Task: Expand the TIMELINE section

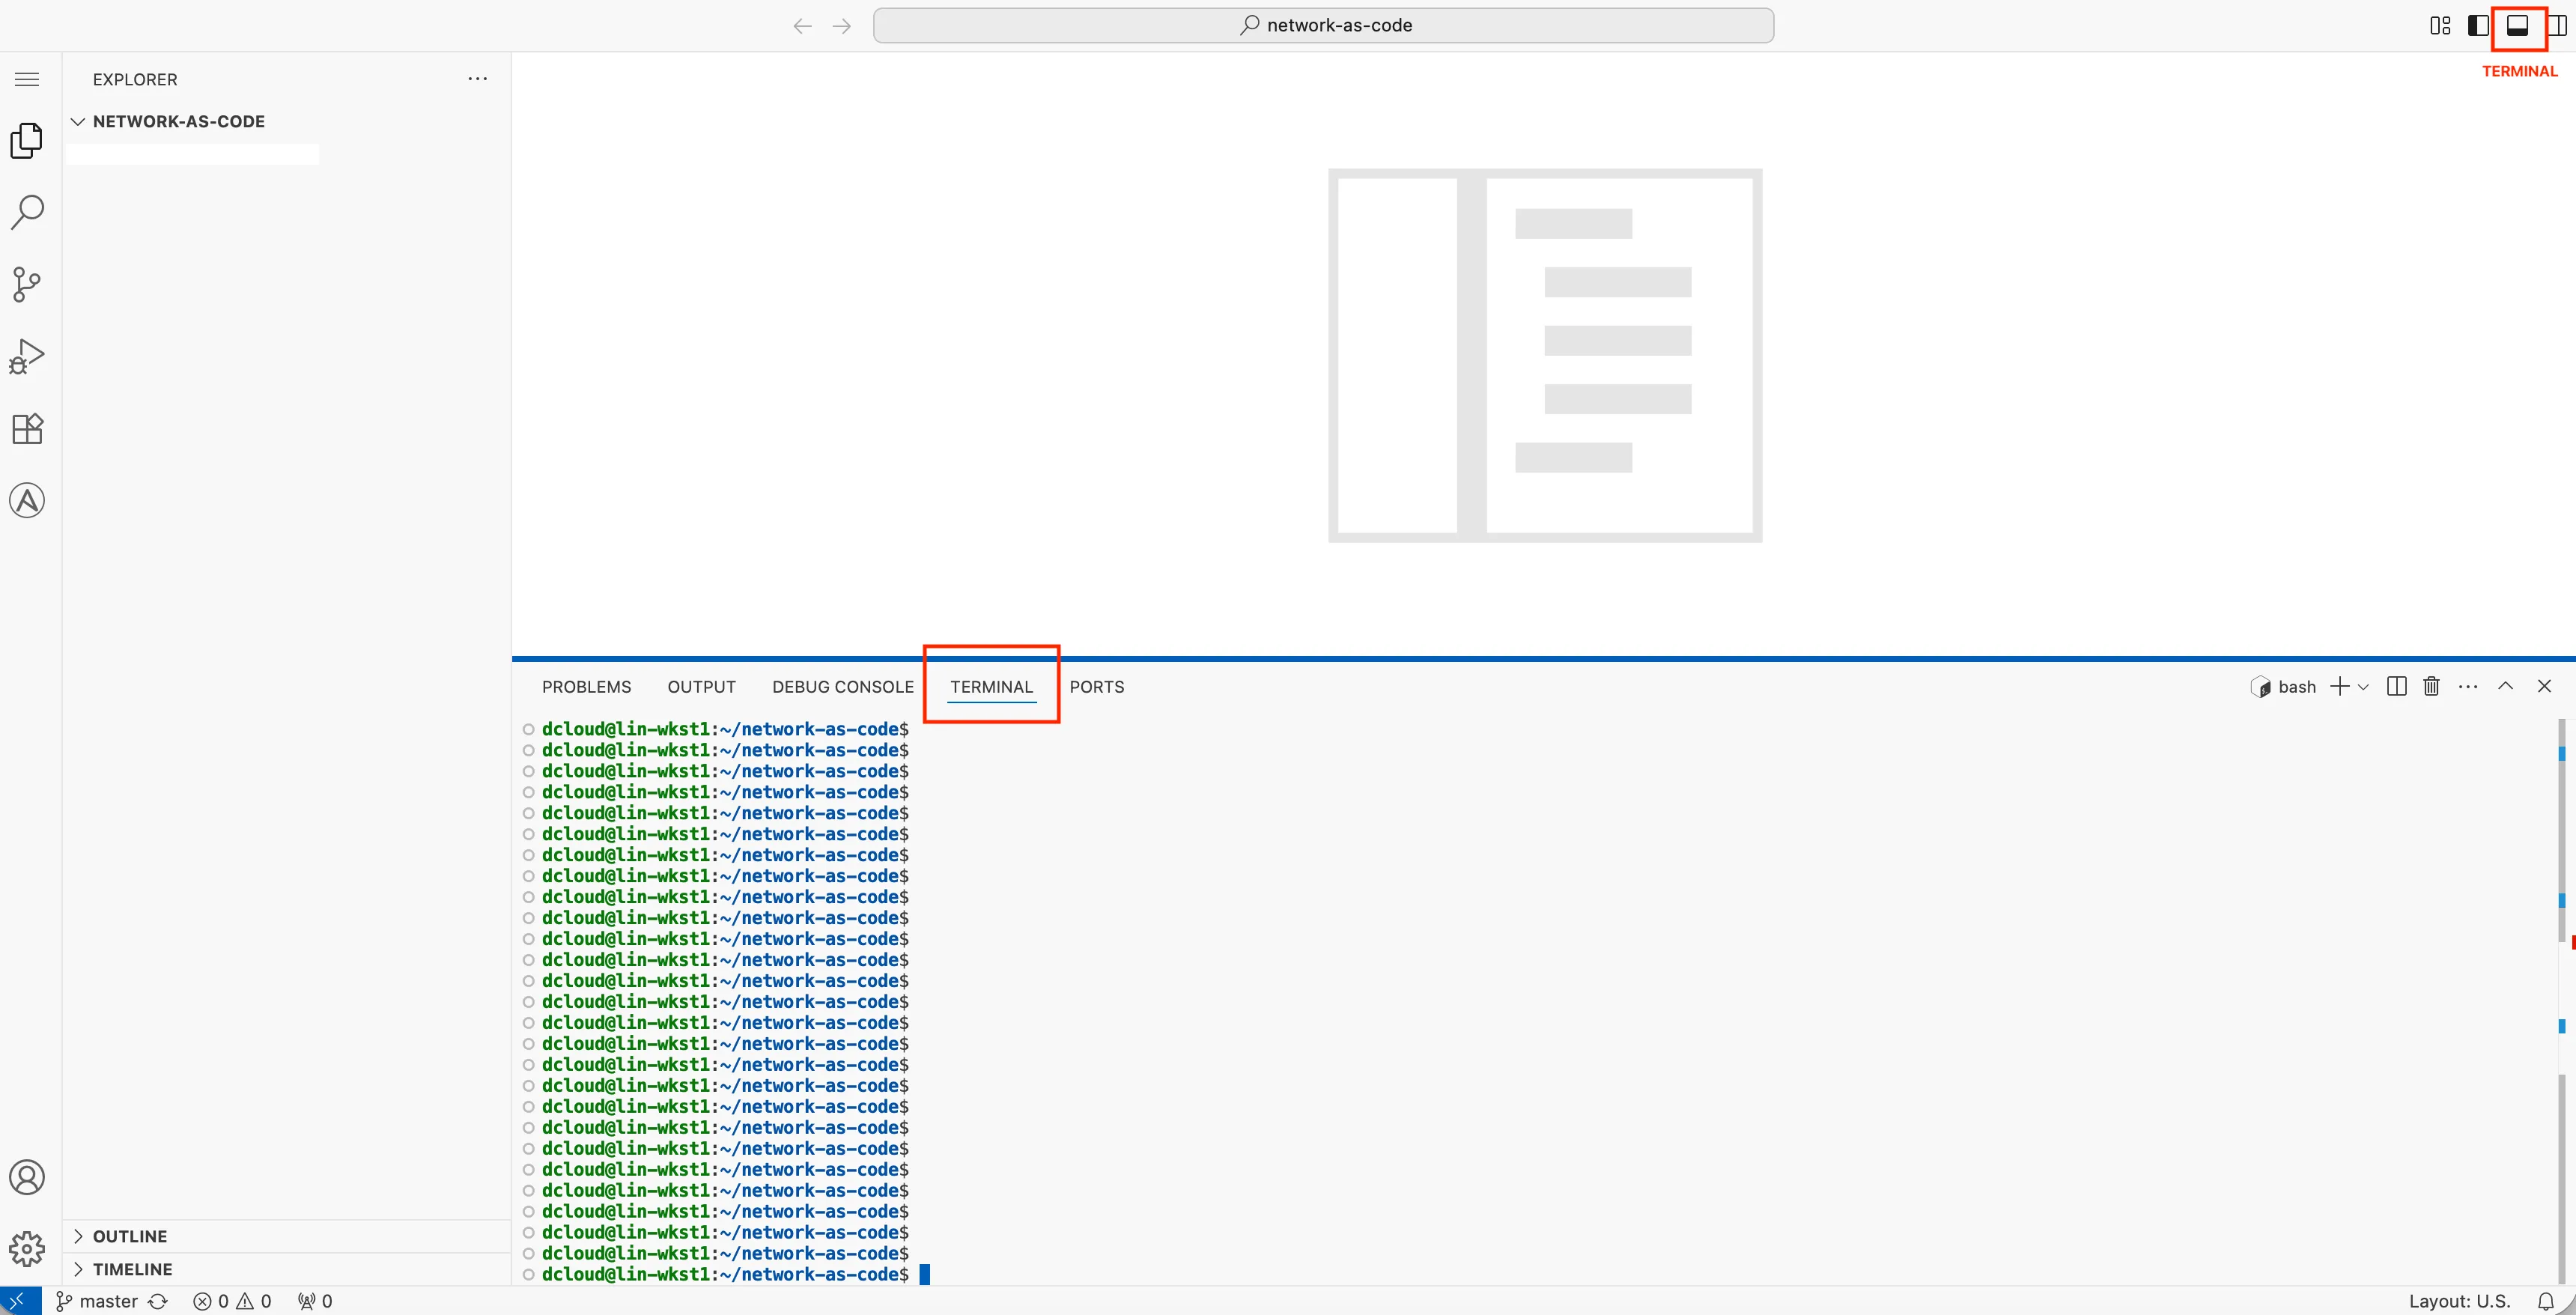Action: (x=132, y=1269)
